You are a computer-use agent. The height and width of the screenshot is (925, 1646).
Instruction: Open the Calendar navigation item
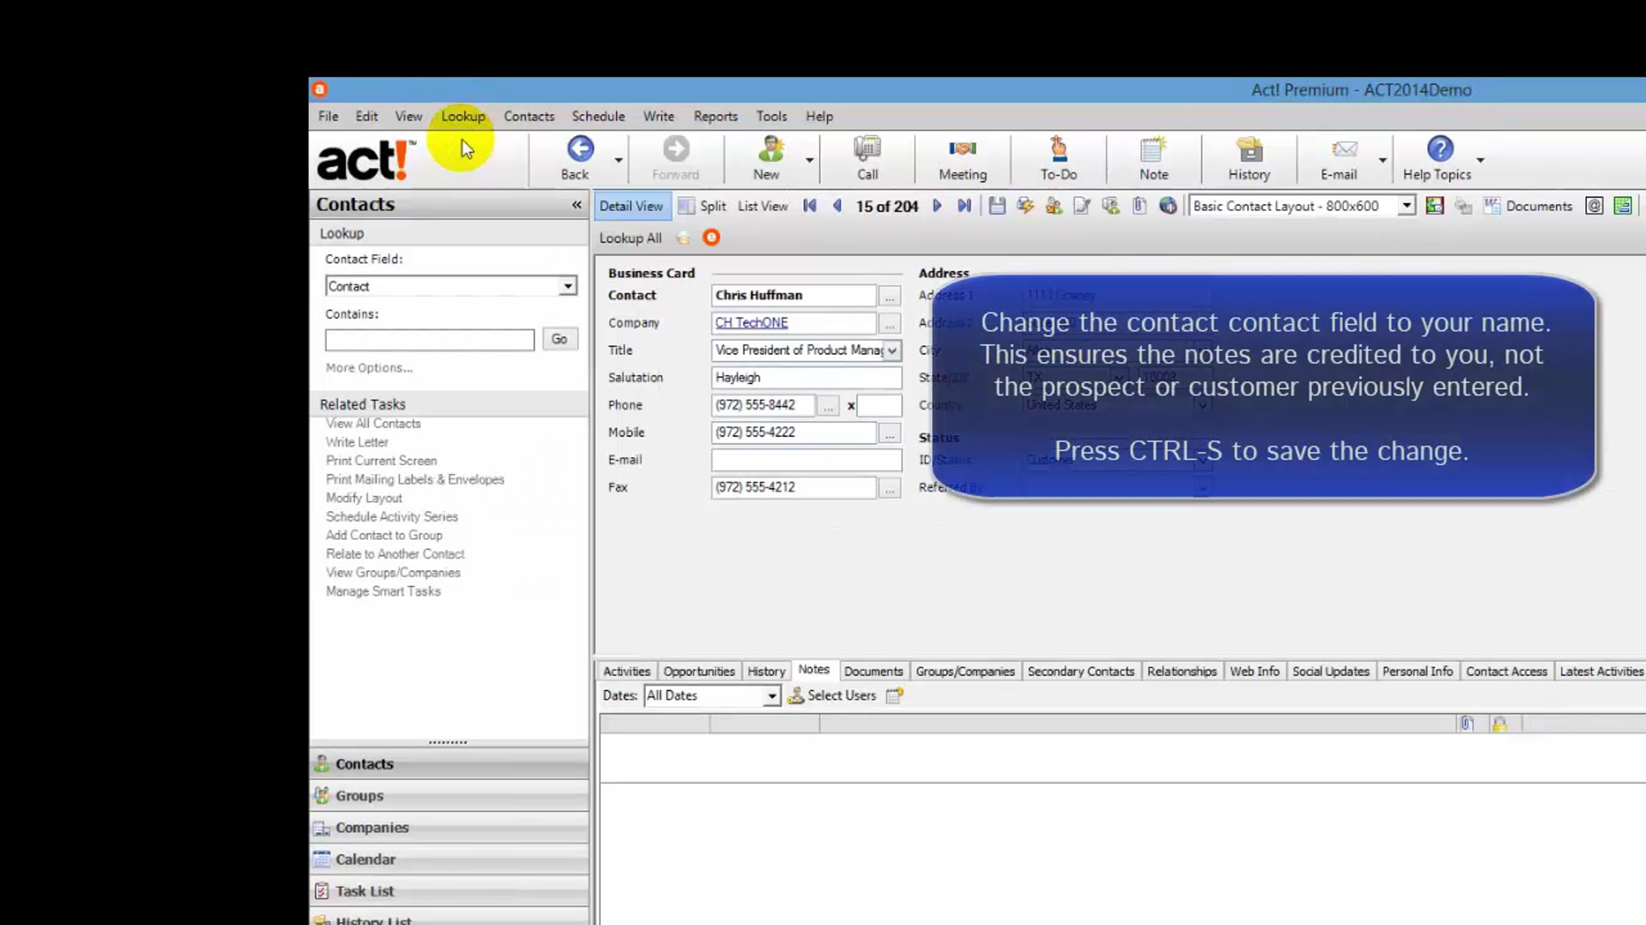click(x=449, y=859)
